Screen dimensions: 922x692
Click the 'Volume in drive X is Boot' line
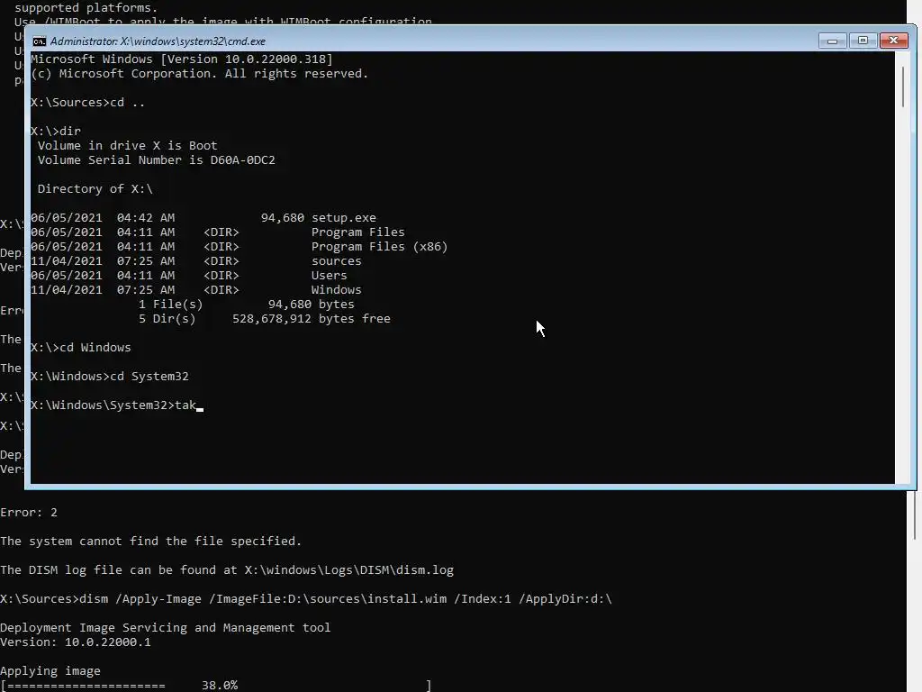pos(128,146)
